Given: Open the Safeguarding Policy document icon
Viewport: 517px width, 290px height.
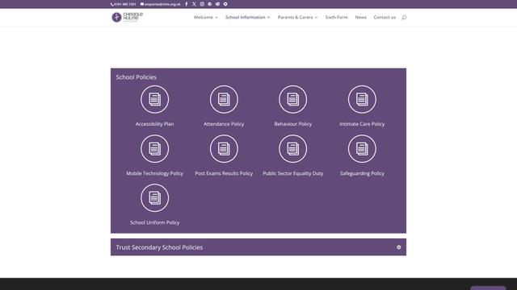Looking at the screenshot, I should click(362, 148).
